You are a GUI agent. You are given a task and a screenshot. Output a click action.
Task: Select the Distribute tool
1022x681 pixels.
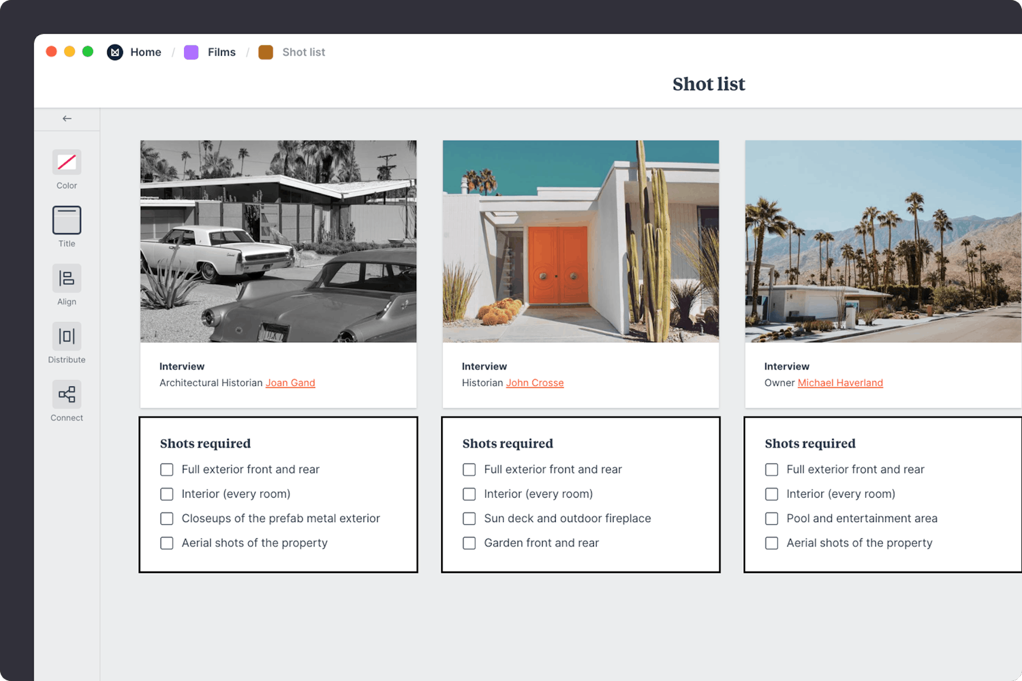click(66, 337)
